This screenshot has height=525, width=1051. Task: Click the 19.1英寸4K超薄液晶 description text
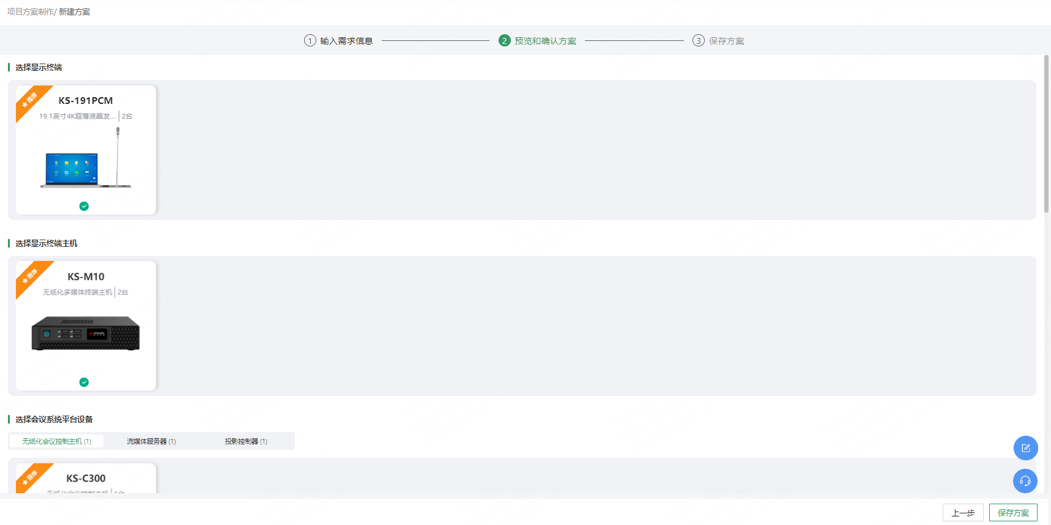click(x=77, y=116)
